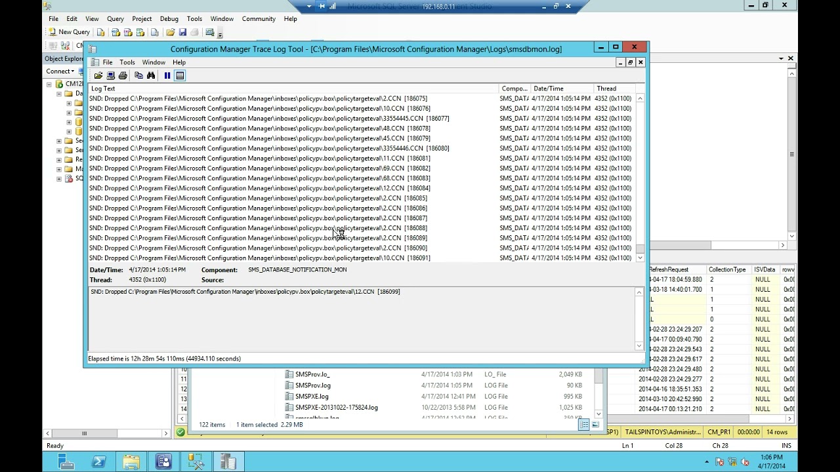Open the Connect dropdown in Object Explorer

pyautogui.click(x=60, y=71)
